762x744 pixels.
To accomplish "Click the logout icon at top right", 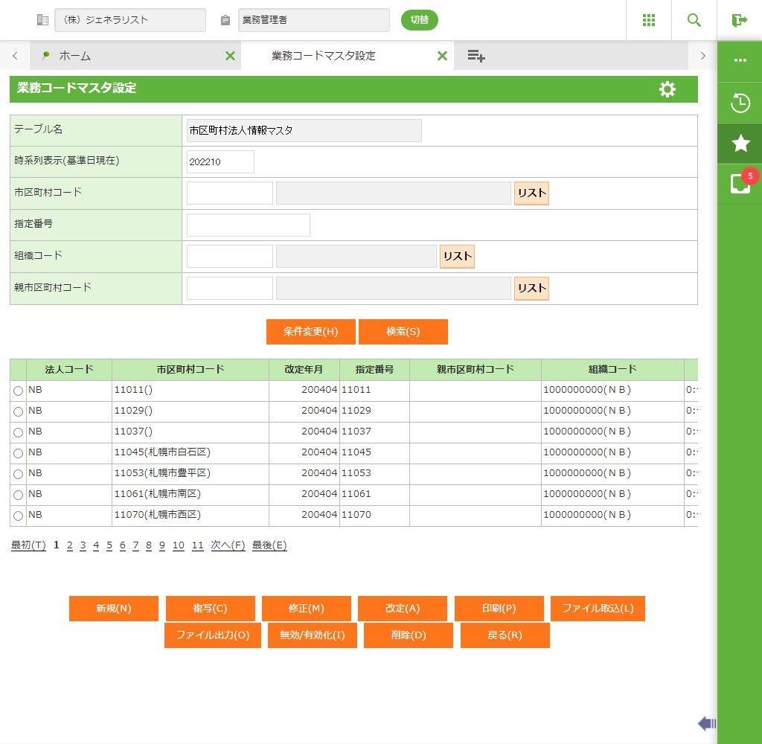I will coord(739,20).
